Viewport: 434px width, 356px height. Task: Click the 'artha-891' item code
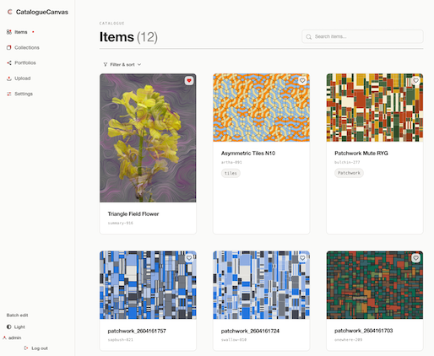pos(231,162)
